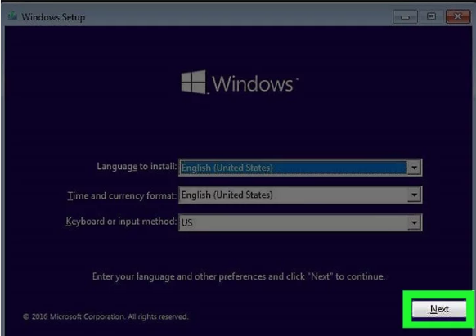The height and width of the screenshot is (336, 476).
Task: Click the Windows logo icon
Action: point(193,83)
